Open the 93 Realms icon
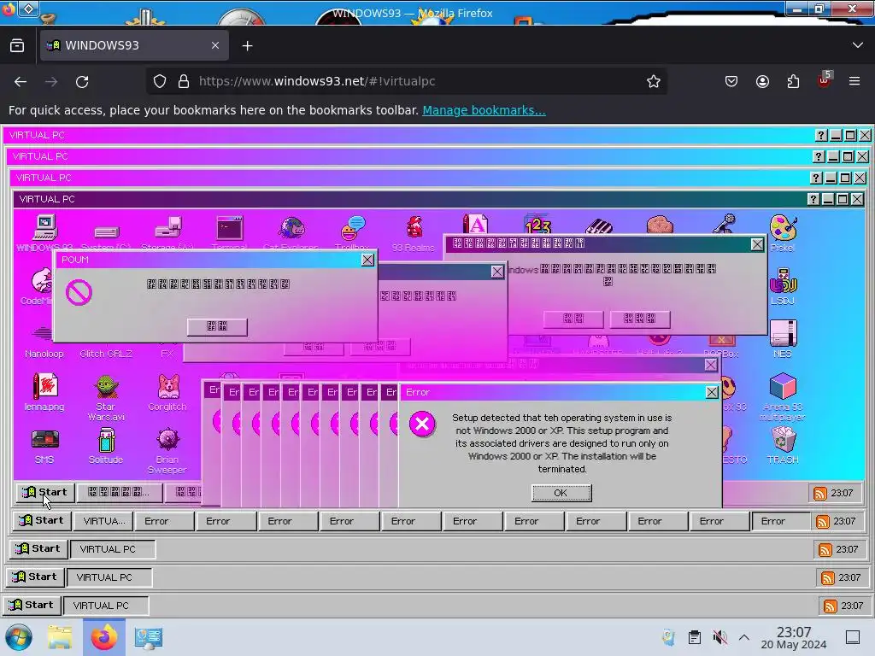This screenshot has height=656, width=875. (414, 233)
